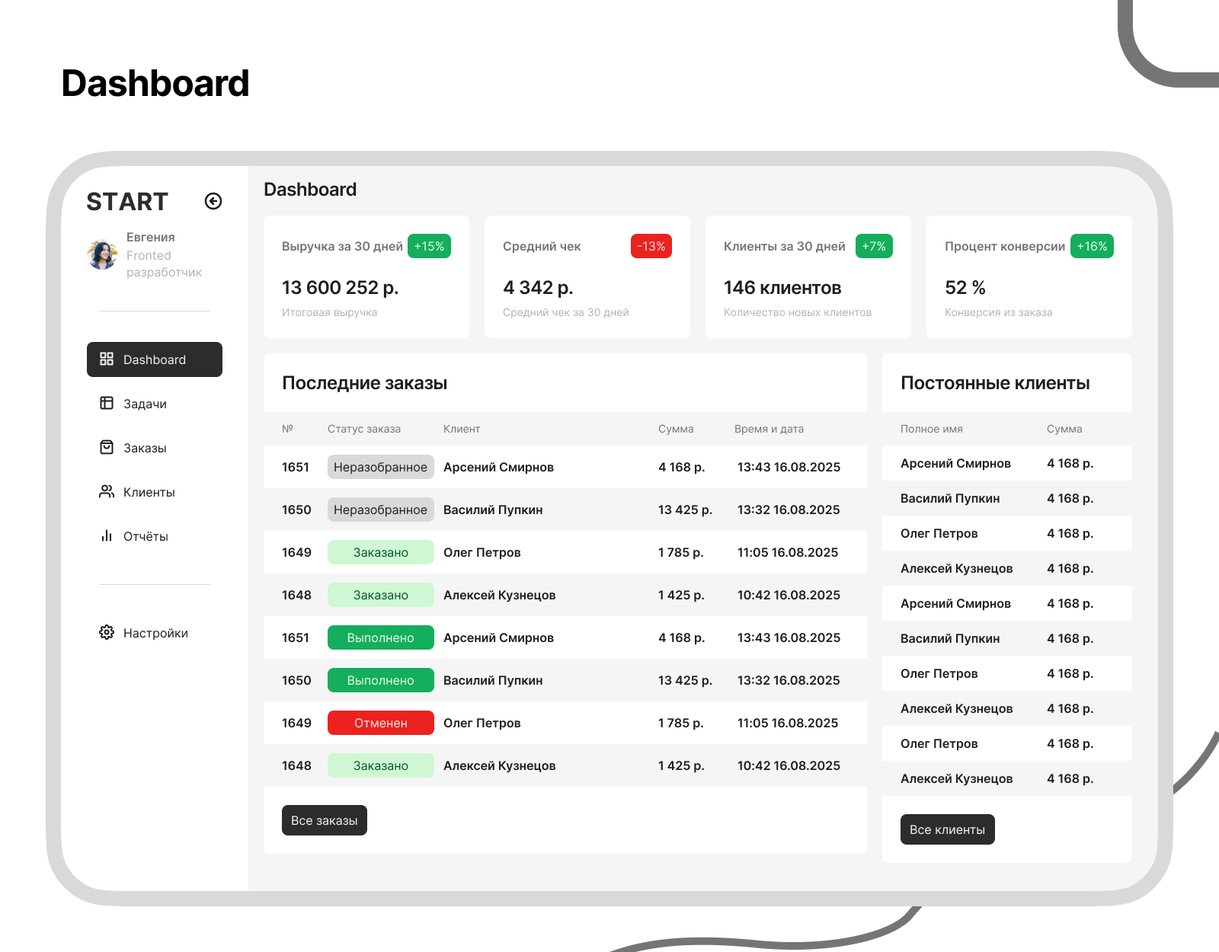This screenshot has width=1219, height=952.
Task: Select the Клиенты menu item
Action: click(150, 492)
